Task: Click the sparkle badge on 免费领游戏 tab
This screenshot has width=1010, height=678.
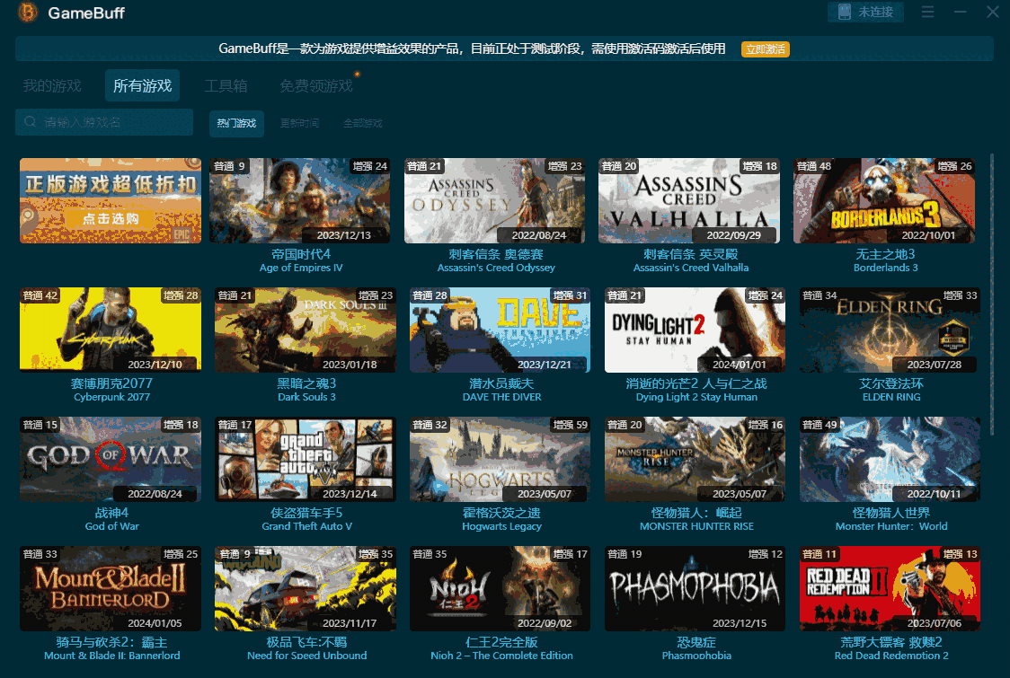Action: [358, 75]
